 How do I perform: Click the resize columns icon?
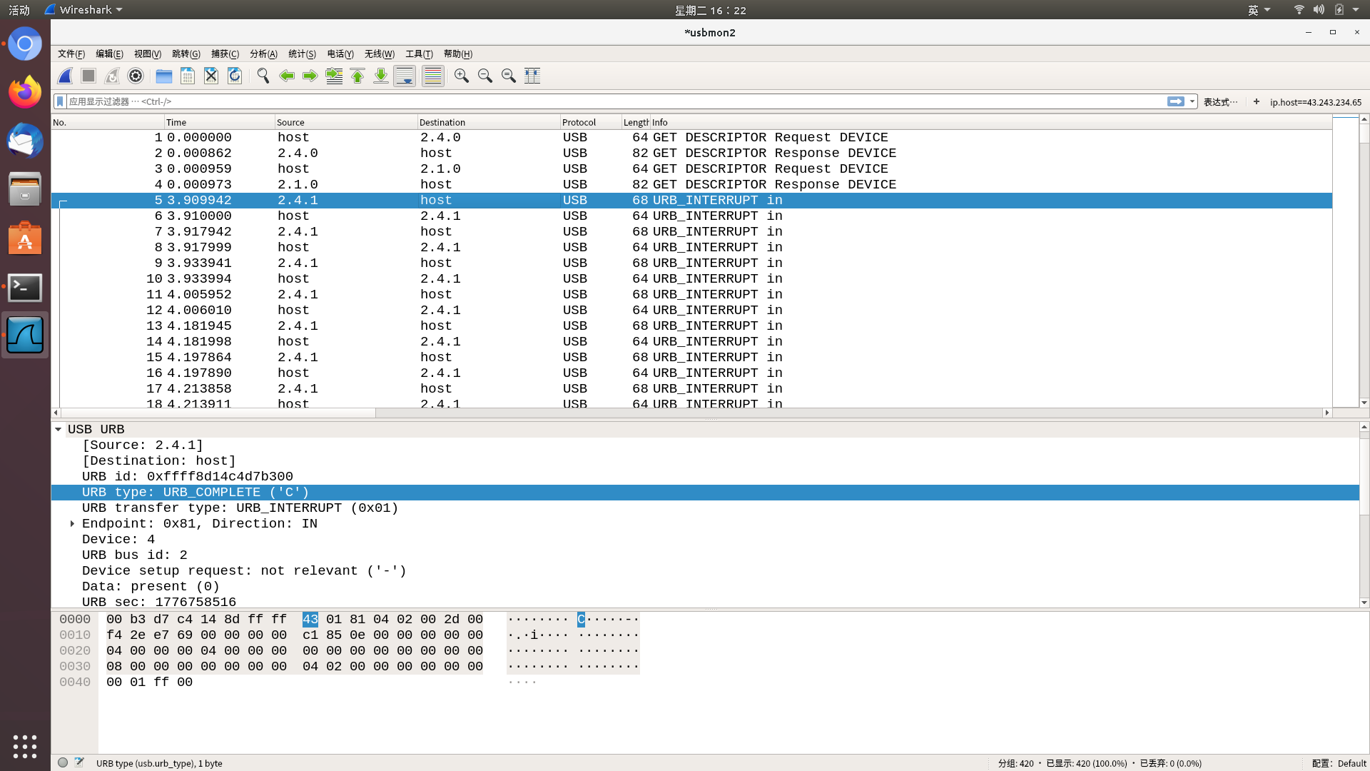pyautogui.click(x=532, y=76)
